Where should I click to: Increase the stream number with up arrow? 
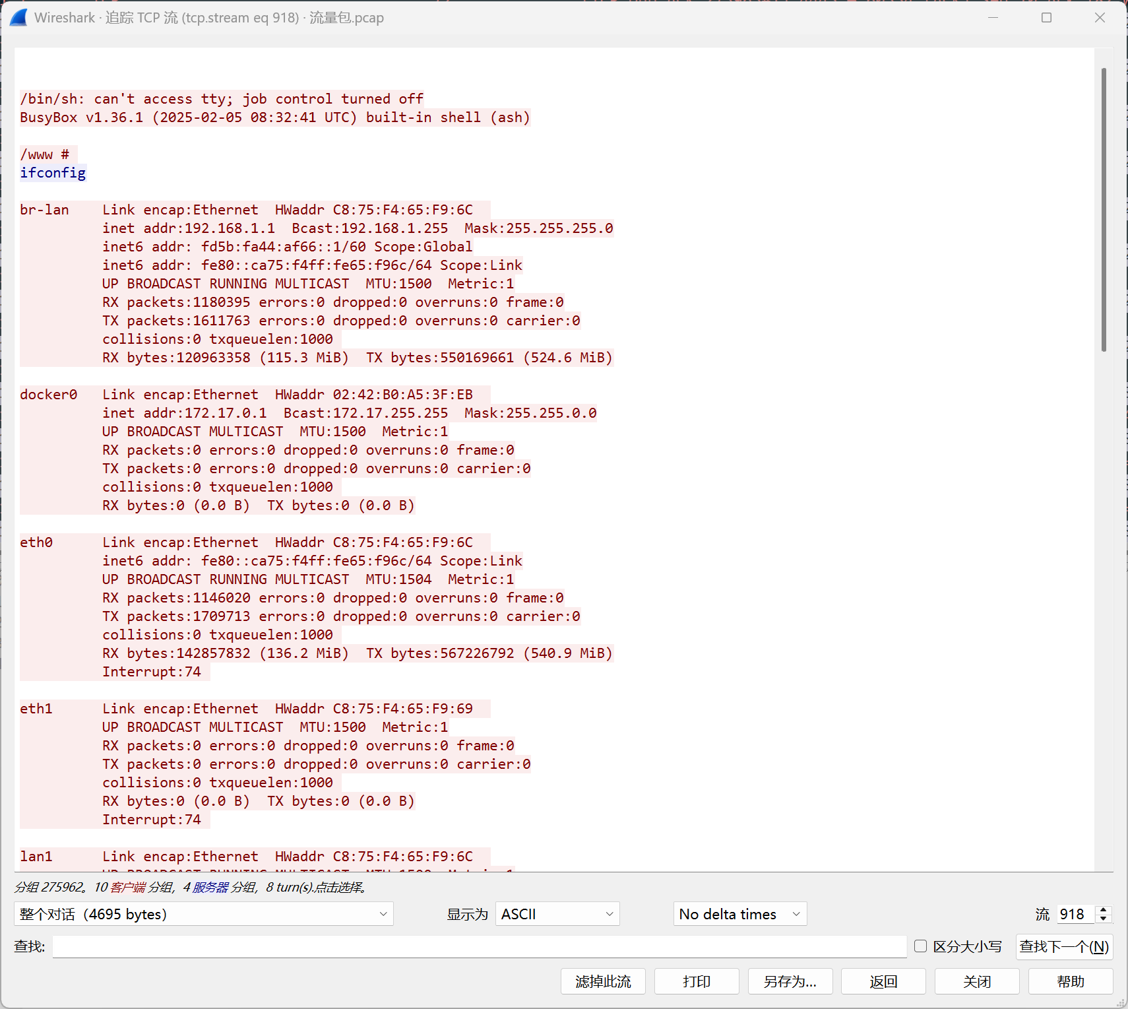(1104, 909)
